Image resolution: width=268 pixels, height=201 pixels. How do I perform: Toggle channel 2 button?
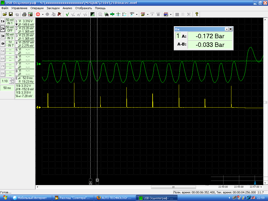pos(3,29)
